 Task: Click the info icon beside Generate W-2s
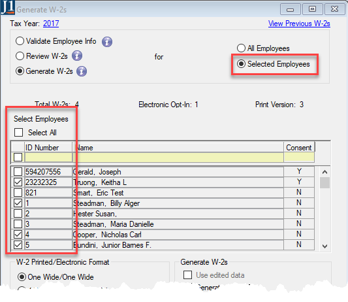click(82, 71)
